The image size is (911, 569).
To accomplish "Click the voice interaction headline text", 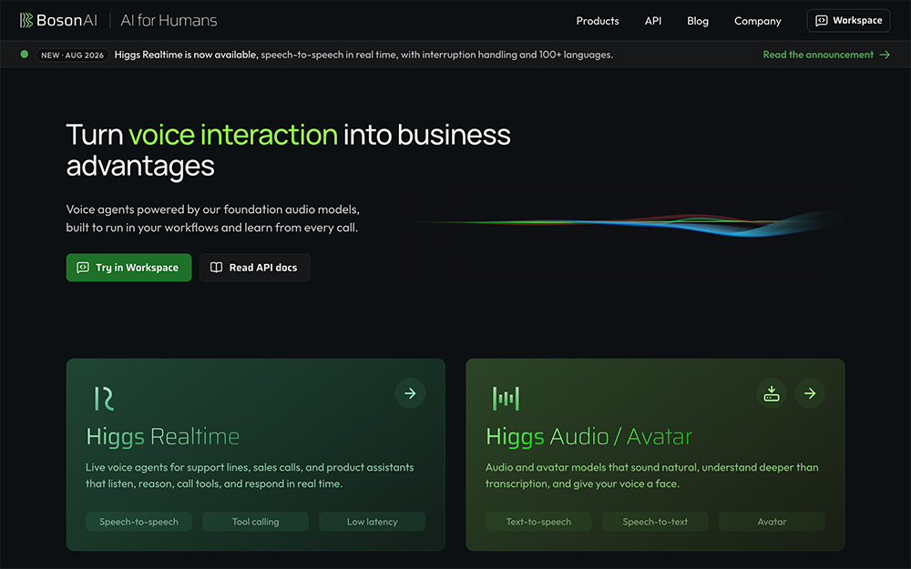I will [x=233, y=135].
